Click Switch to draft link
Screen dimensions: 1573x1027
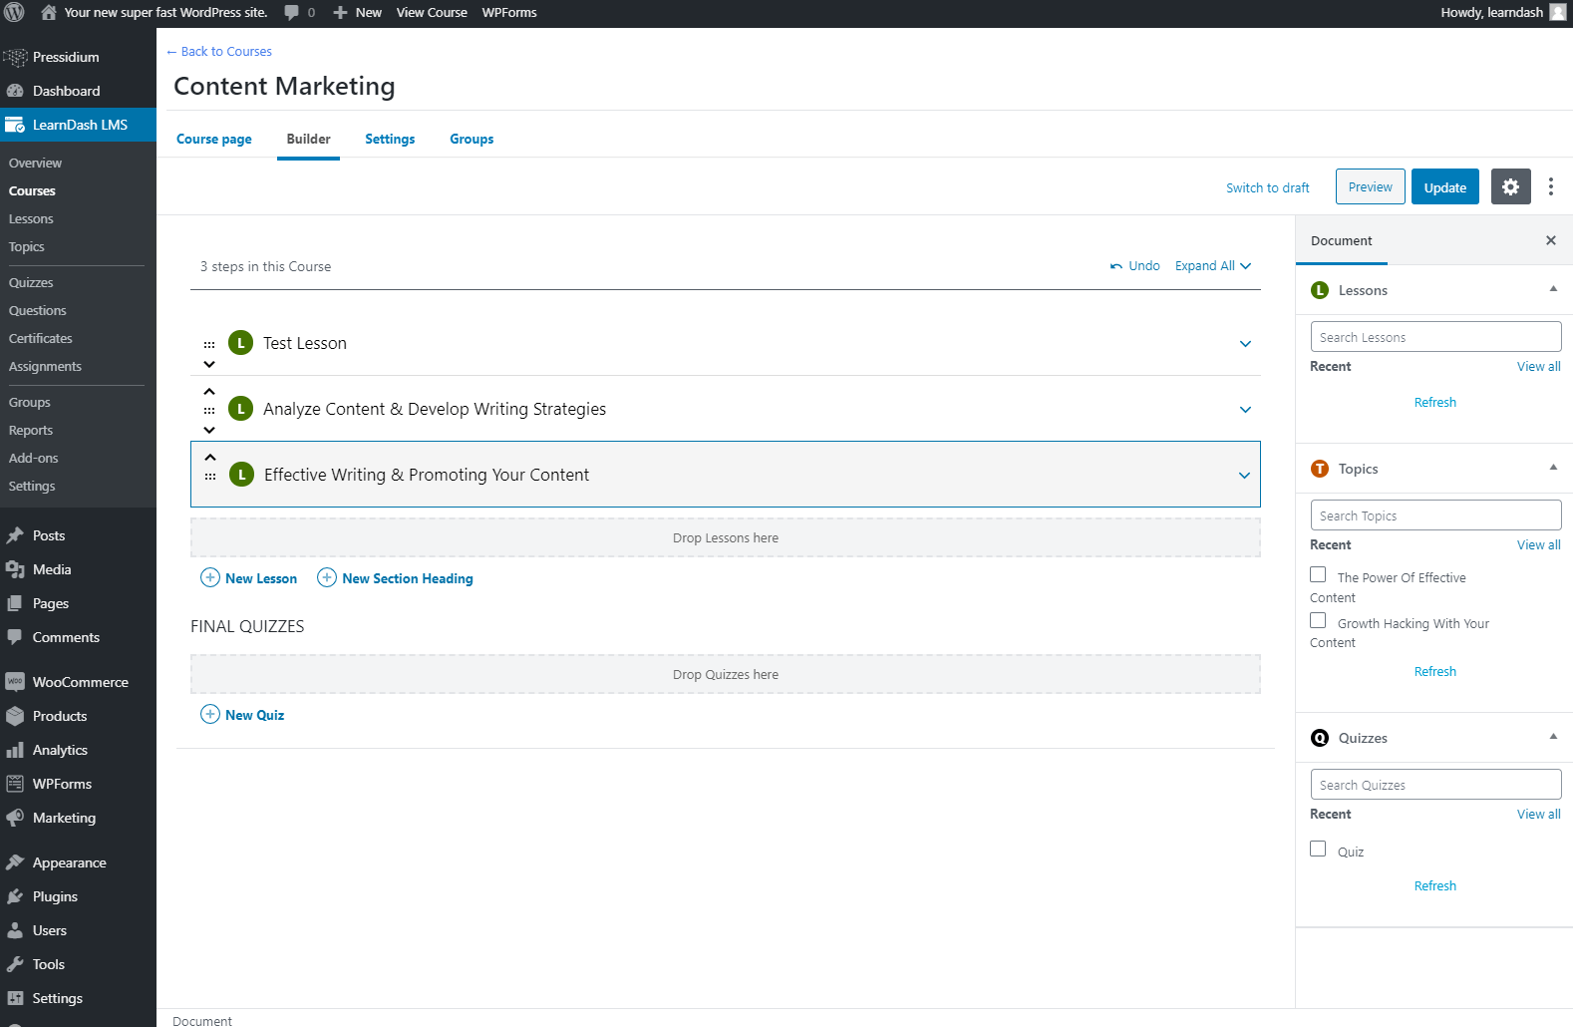click(1268, 187)
